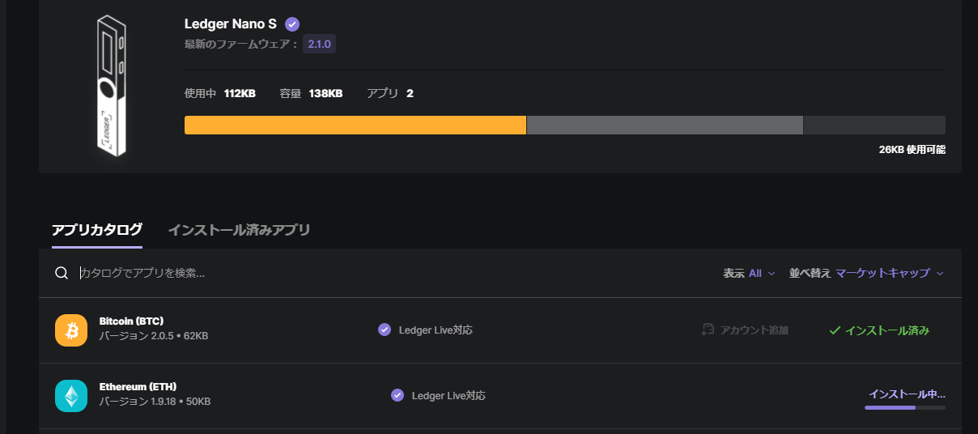Screen dimensions: 978x434
Task: Click the Bitcoin Ledger Live対応 check badge
Action: click(x=385, y=330)
